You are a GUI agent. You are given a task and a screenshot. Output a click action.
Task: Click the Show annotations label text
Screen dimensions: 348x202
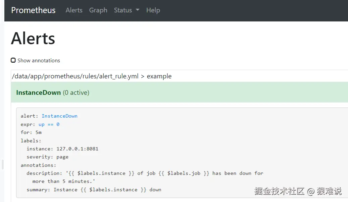pyautogui.click(x=39, y=61)
